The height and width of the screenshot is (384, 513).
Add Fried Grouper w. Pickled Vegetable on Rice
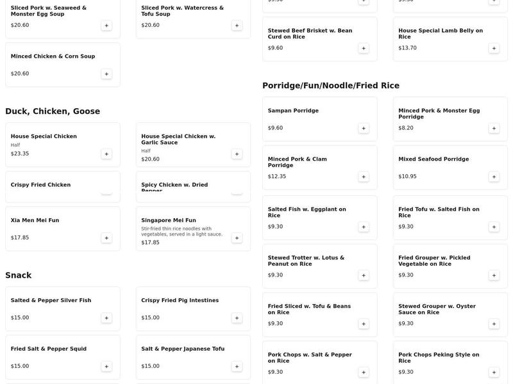(x=494, y=276)
